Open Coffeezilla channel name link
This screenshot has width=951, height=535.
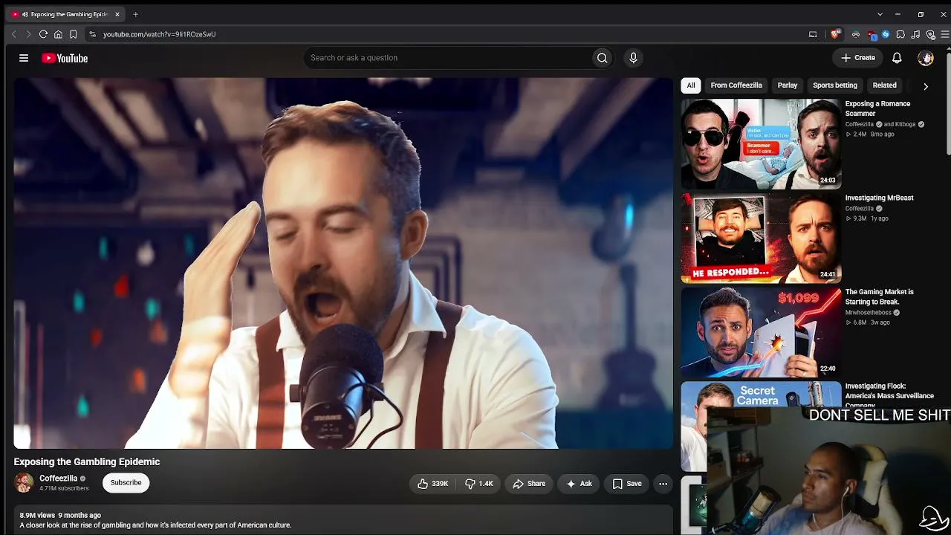pyautogui.click(x=59, y=479)
